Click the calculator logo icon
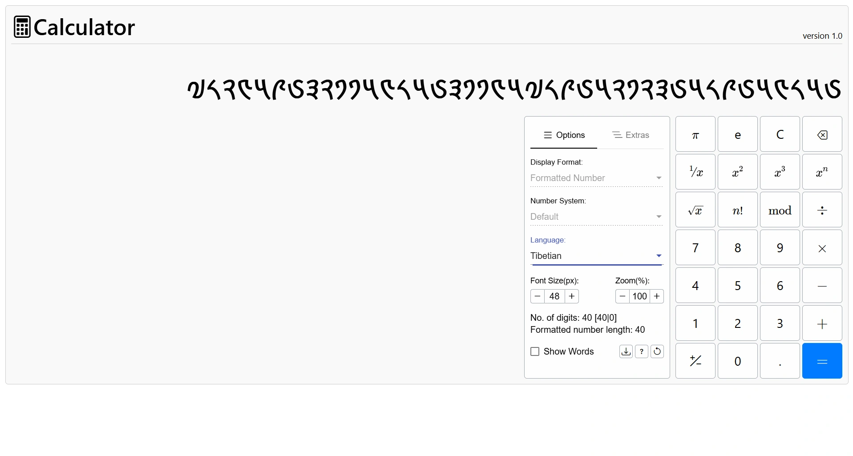 (x=22, y=27)
